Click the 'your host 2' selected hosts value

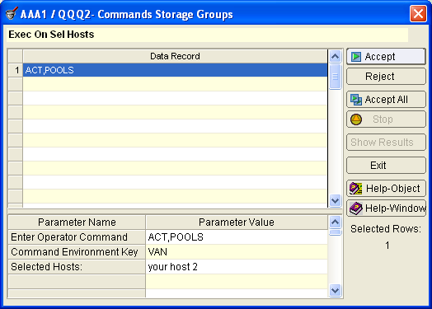237,267
